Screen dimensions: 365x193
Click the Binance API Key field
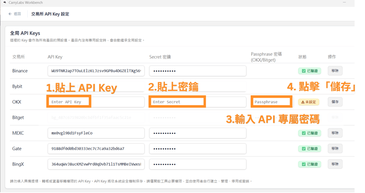point(96,71)
